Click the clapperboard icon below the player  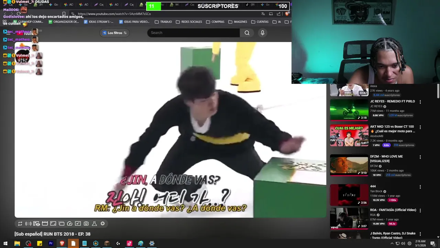pos(45,224)
